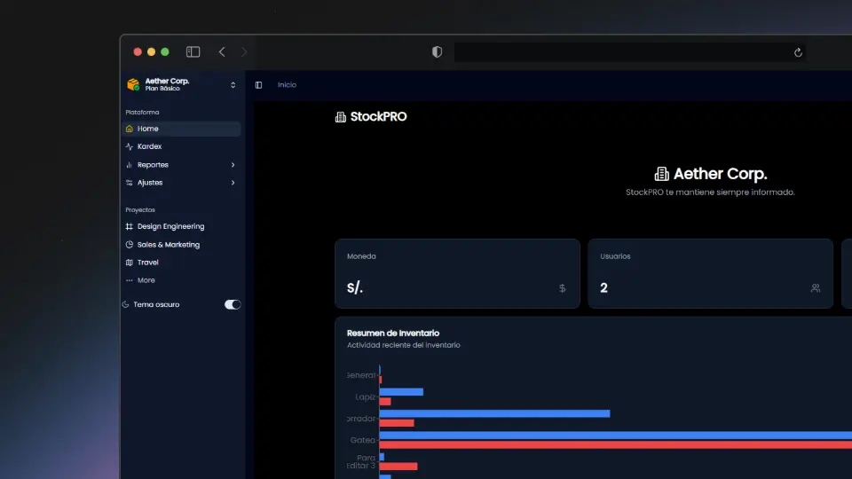Screen dimensions: 852x479
Task: Open the Moneda card
Action: pyautogui.click(x=458, y=274)
